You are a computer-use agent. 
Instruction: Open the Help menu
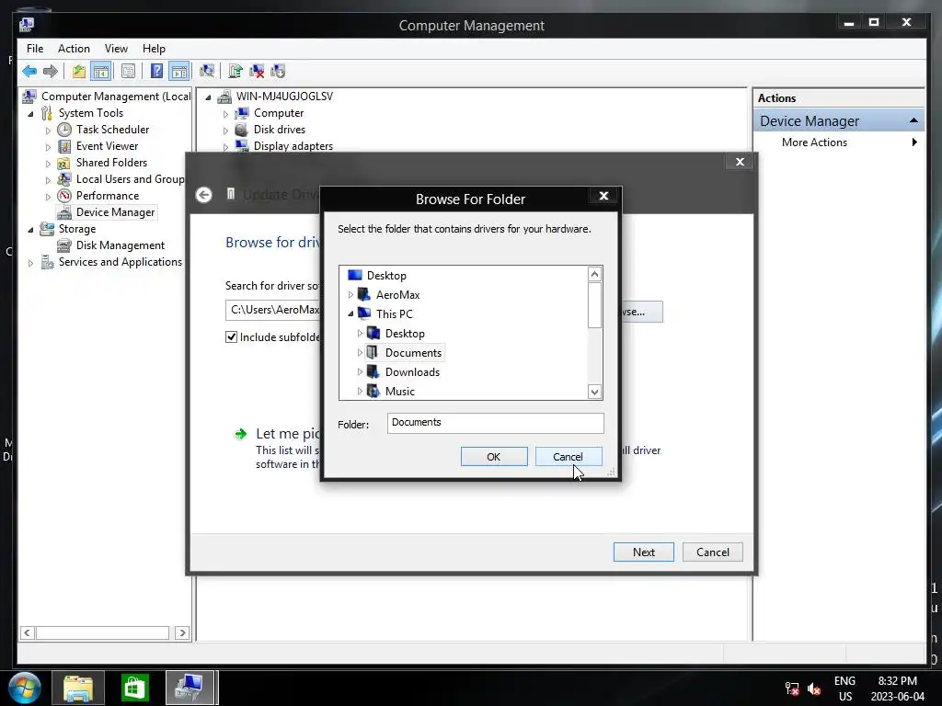(154, 49)
